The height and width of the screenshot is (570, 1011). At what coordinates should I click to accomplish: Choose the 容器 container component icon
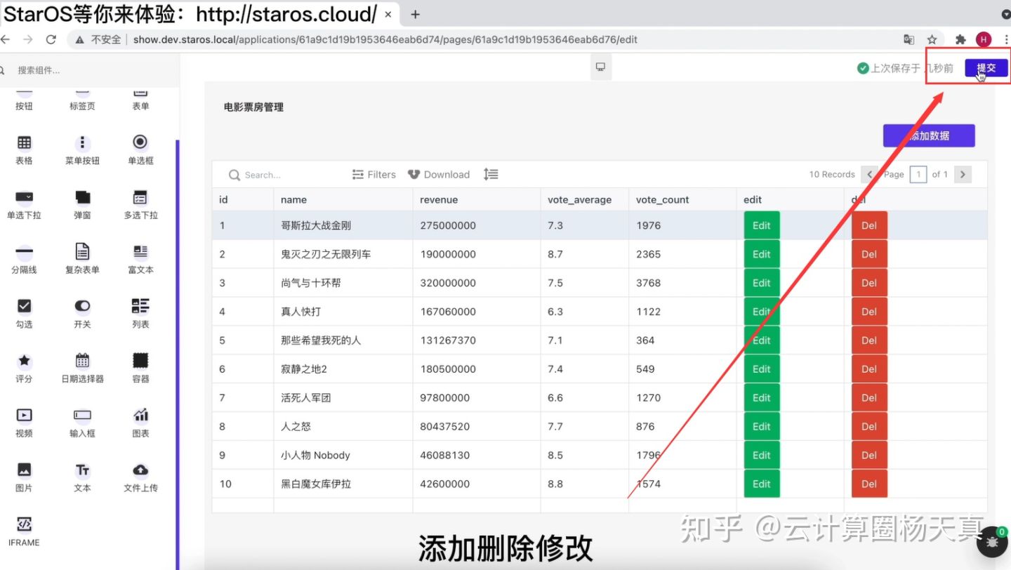coord(140,360)
